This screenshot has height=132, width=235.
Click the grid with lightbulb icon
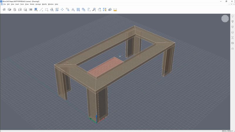point(105,10)
